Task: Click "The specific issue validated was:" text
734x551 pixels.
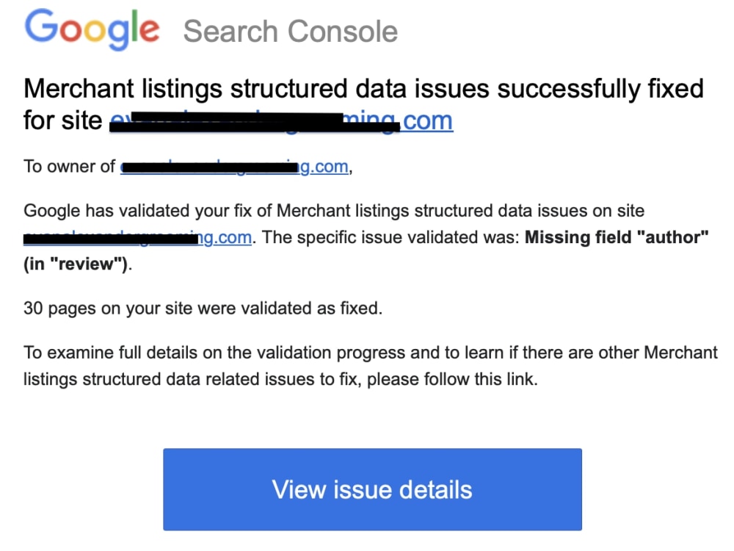Action: pyautogui.click(x=390, y=237)
